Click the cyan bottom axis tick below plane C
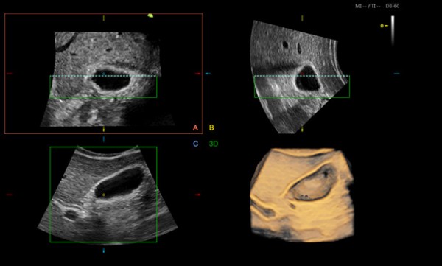This screenshot has height=266, width=442. tap(104, 251)
